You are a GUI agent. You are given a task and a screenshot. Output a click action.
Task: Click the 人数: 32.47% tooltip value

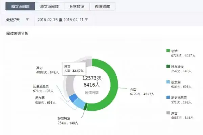tap(74, 71)
